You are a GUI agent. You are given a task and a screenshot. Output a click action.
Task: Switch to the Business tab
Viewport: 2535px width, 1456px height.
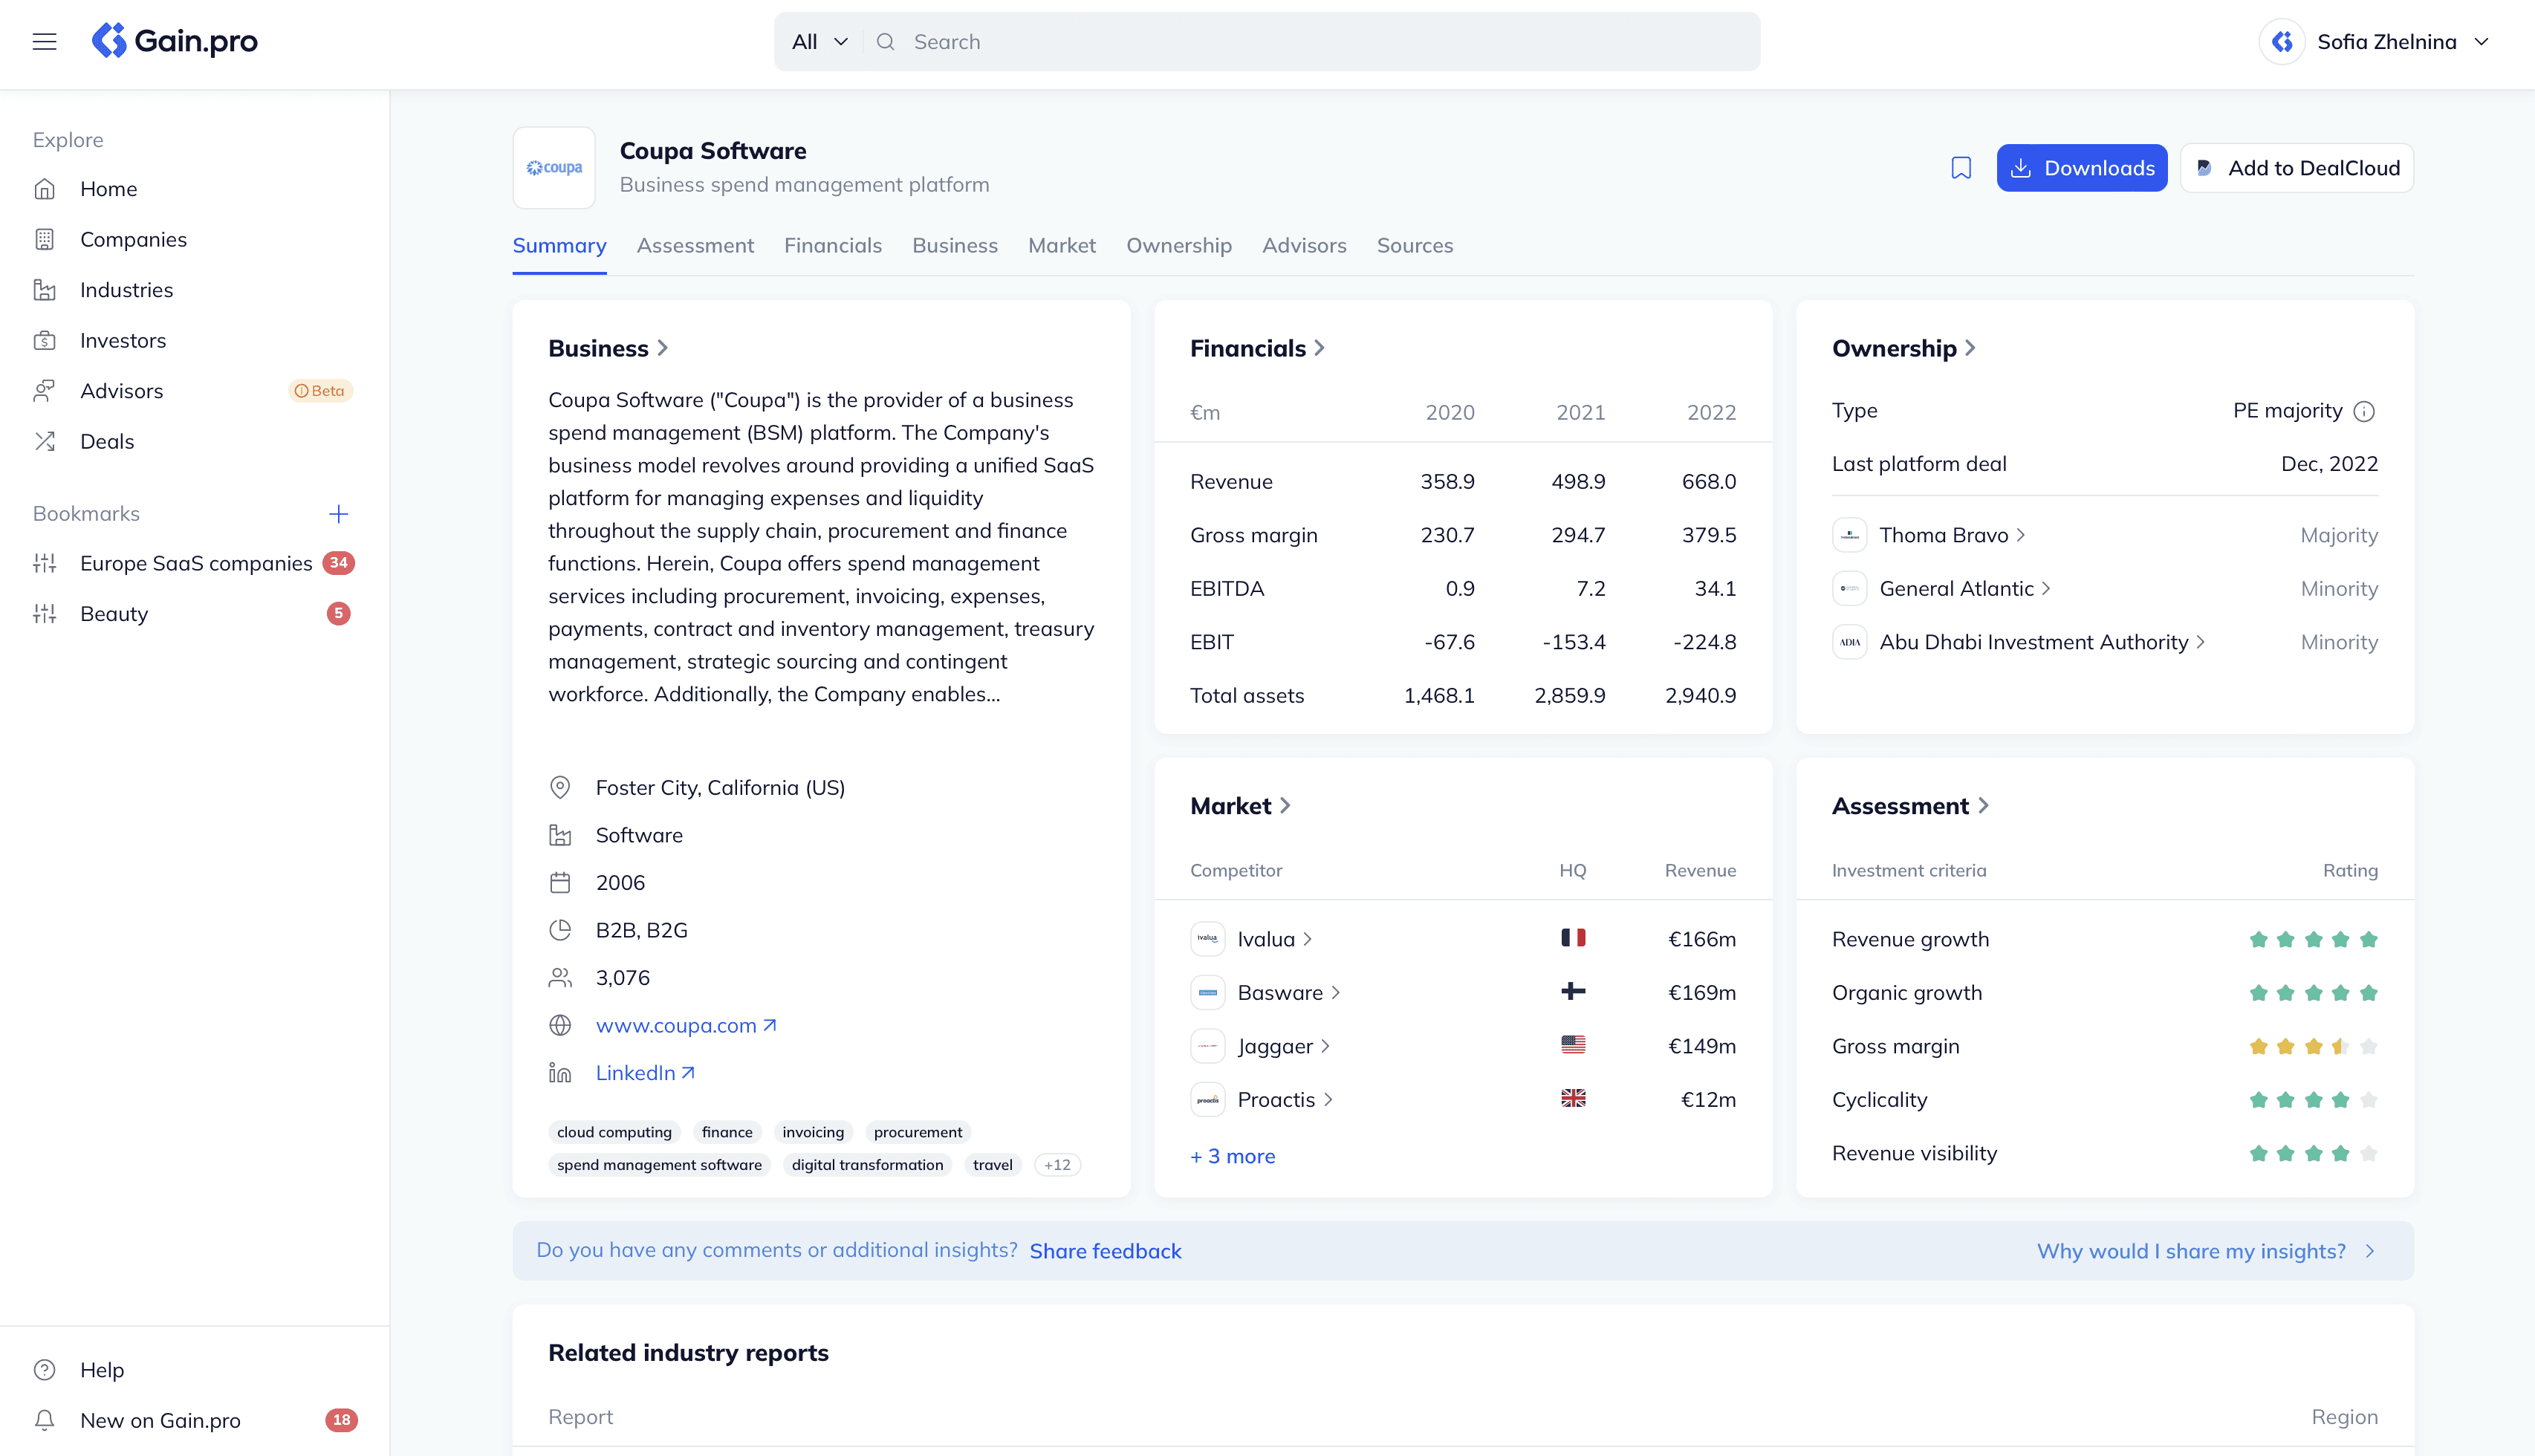click(954, 246)
